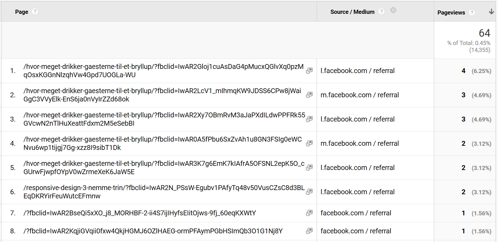Click the Pageviews column header label
Image resolution: width=498 pixels, height=242 pixels.
coord(451,12)
